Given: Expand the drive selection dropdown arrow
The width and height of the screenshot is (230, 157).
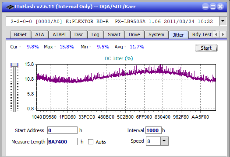Looking at the screenshot, I should click(223, 21).
